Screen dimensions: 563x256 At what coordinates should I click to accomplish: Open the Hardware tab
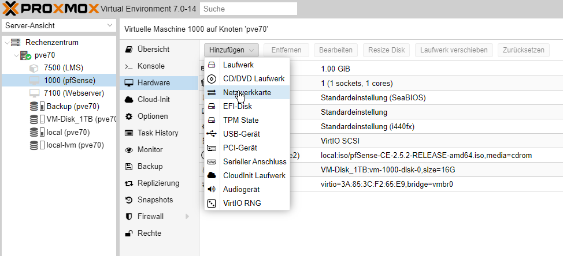159,82
